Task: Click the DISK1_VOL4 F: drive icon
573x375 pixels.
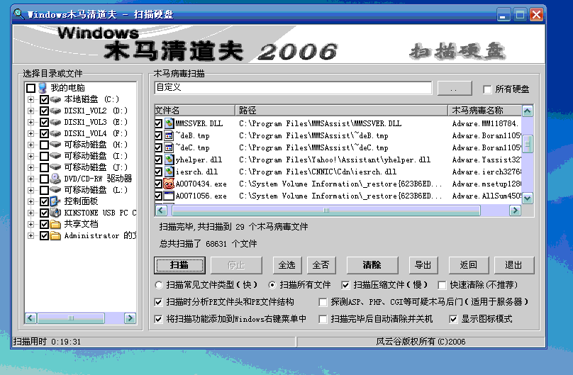Action: point(55,133)
